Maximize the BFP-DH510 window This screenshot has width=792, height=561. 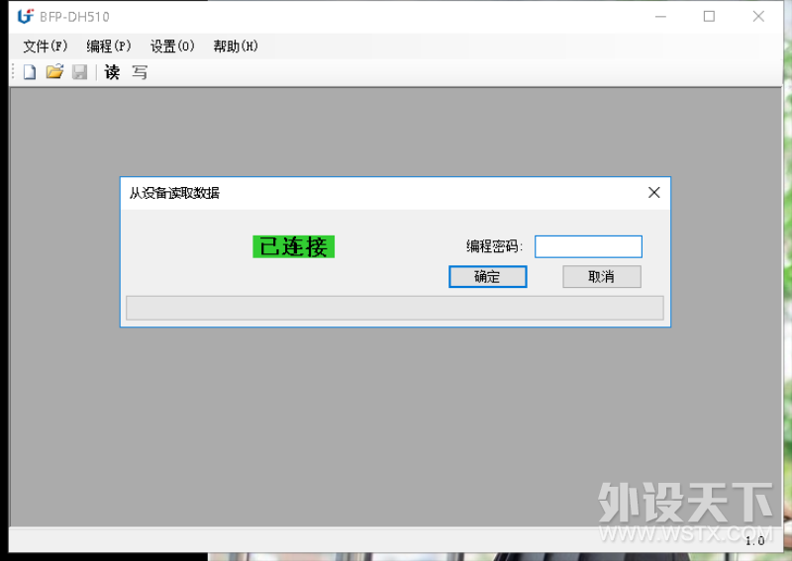pyautogui.click(x=709, y=17)
